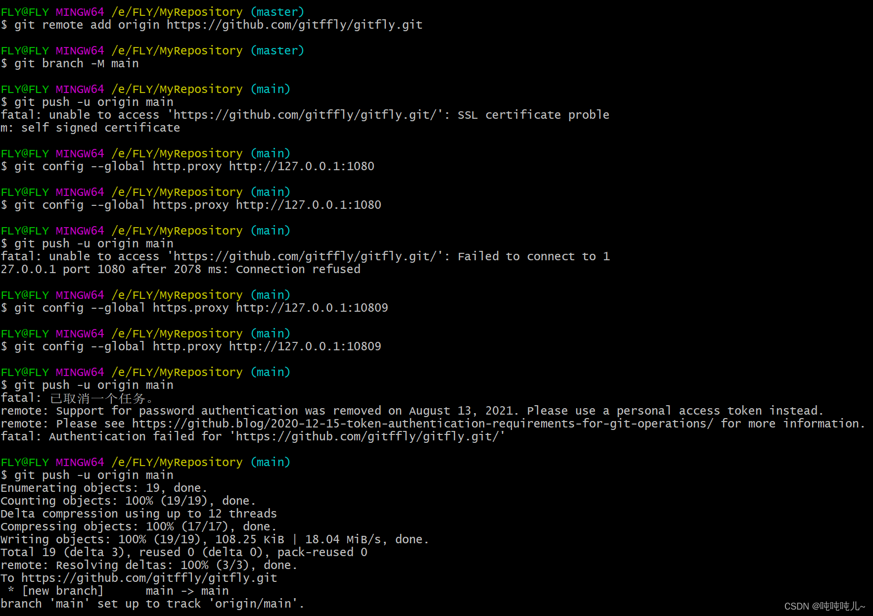Click the 'Failed to connect to 1' error line
This screenshot has width=873, height=616.
pos(305,256)
